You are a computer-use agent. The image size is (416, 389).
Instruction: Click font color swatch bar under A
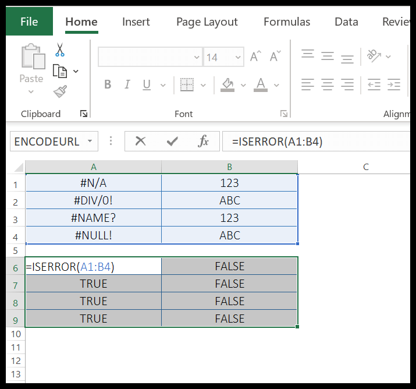[261, 90]
